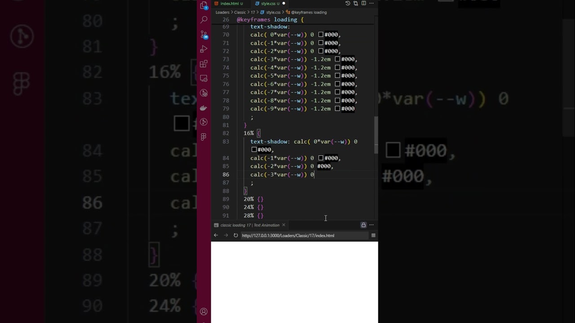Click line number 82 in gutter
This screenshot has height=323, width=575.
(226, 133)
